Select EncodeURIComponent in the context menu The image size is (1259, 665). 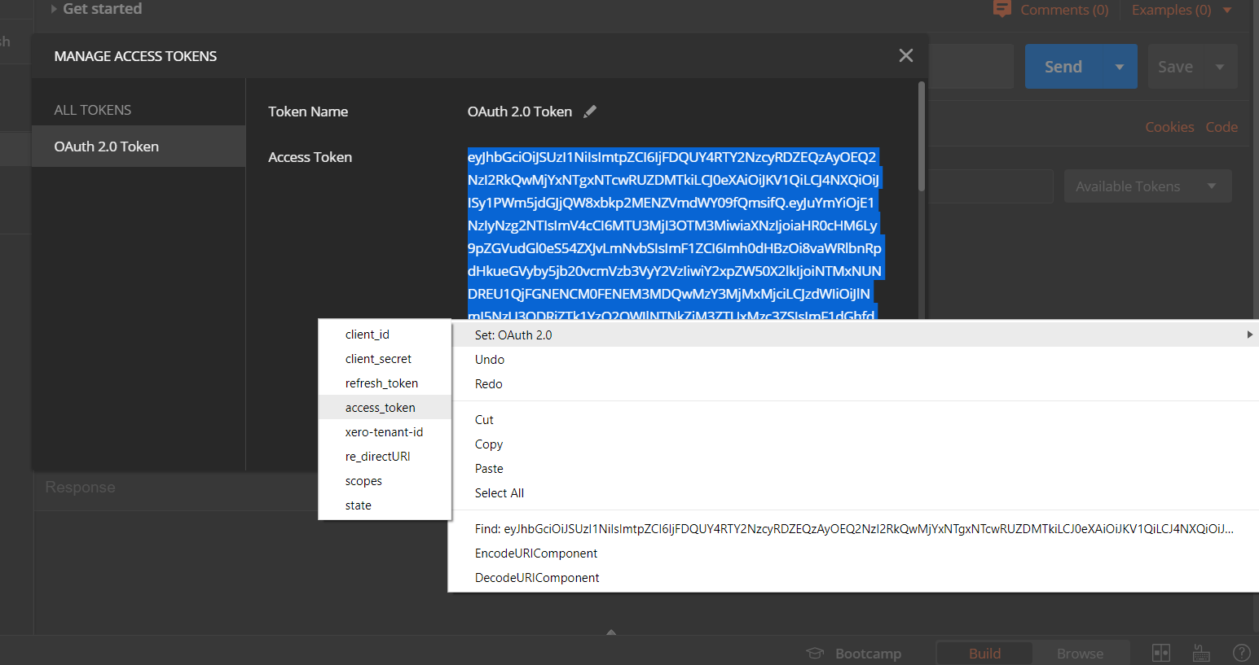535,553
